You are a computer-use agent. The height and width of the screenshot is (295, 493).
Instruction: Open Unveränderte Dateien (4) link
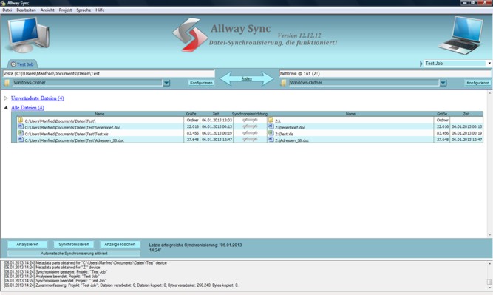tap(38, 98)
